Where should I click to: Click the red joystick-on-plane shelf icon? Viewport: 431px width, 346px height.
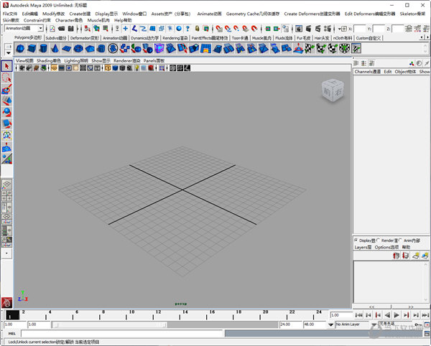point(298,49)
